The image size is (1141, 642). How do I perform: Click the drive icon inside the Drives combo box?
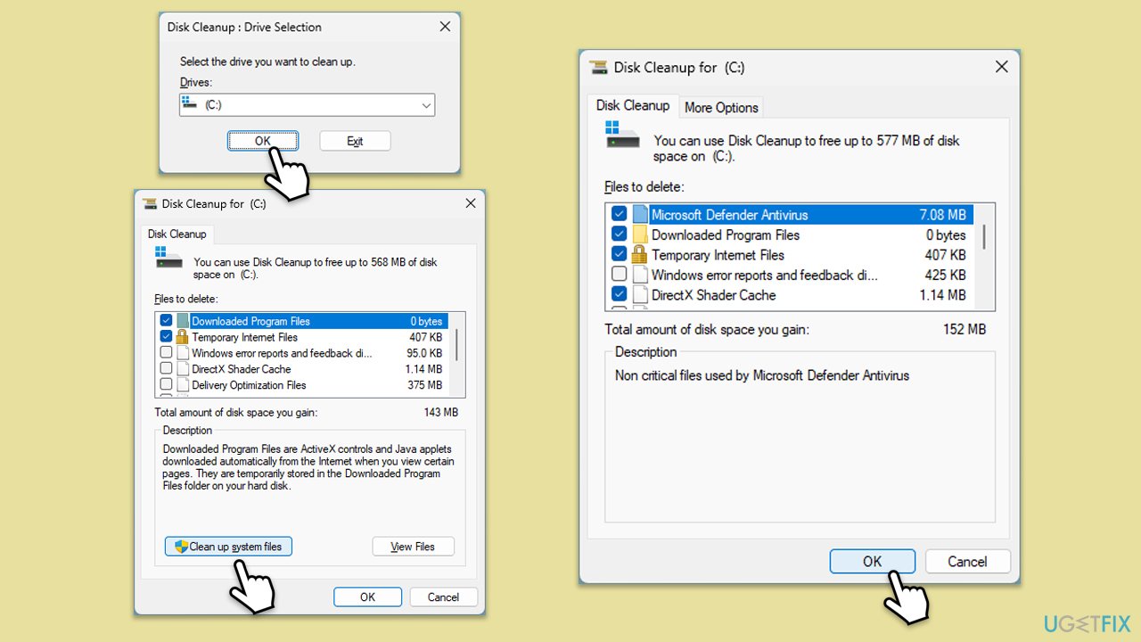tap(188, 104)
